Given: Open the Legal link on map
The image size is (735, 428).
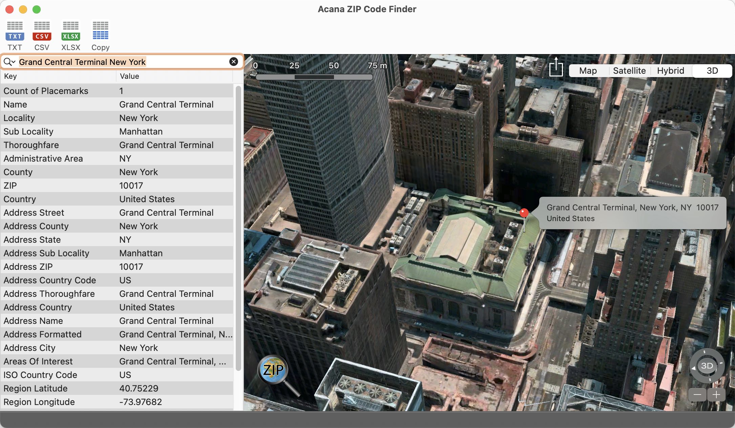Looking at the screenshot, I should pyautogui.click(x=256, y=406).
